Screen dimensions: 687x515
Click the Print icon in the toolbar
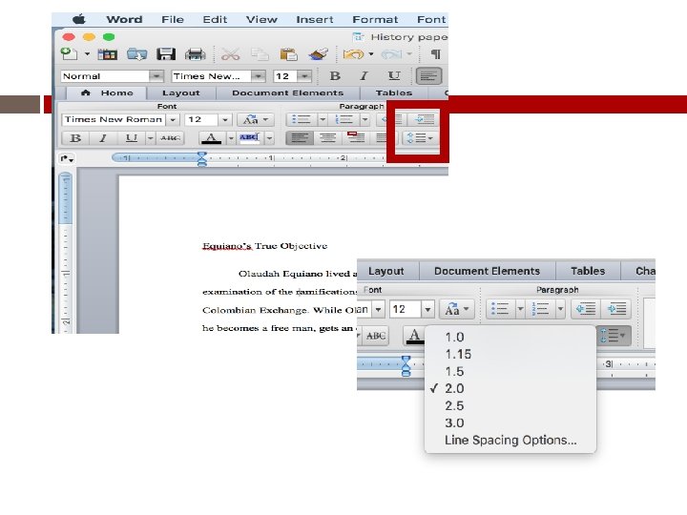pos(196,54)
